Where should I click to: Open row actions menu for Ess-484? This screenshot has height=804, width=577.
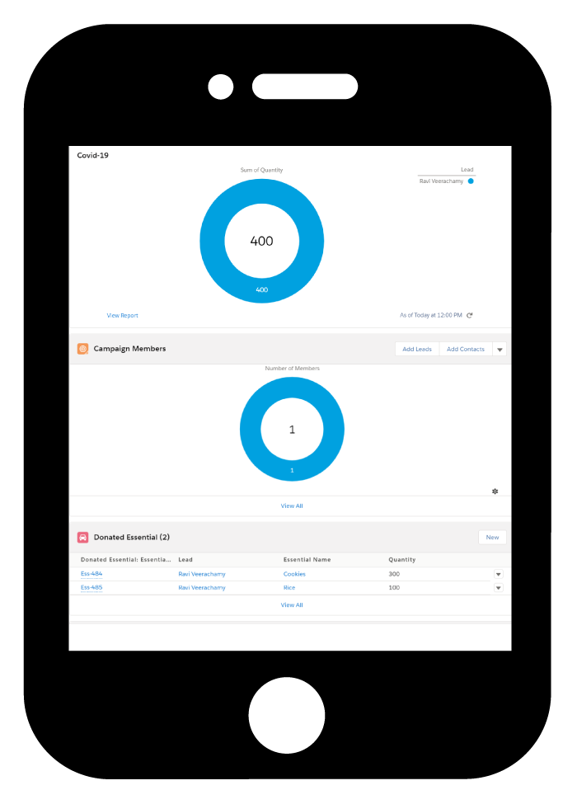pyautogui.click(x=498, y=574)
